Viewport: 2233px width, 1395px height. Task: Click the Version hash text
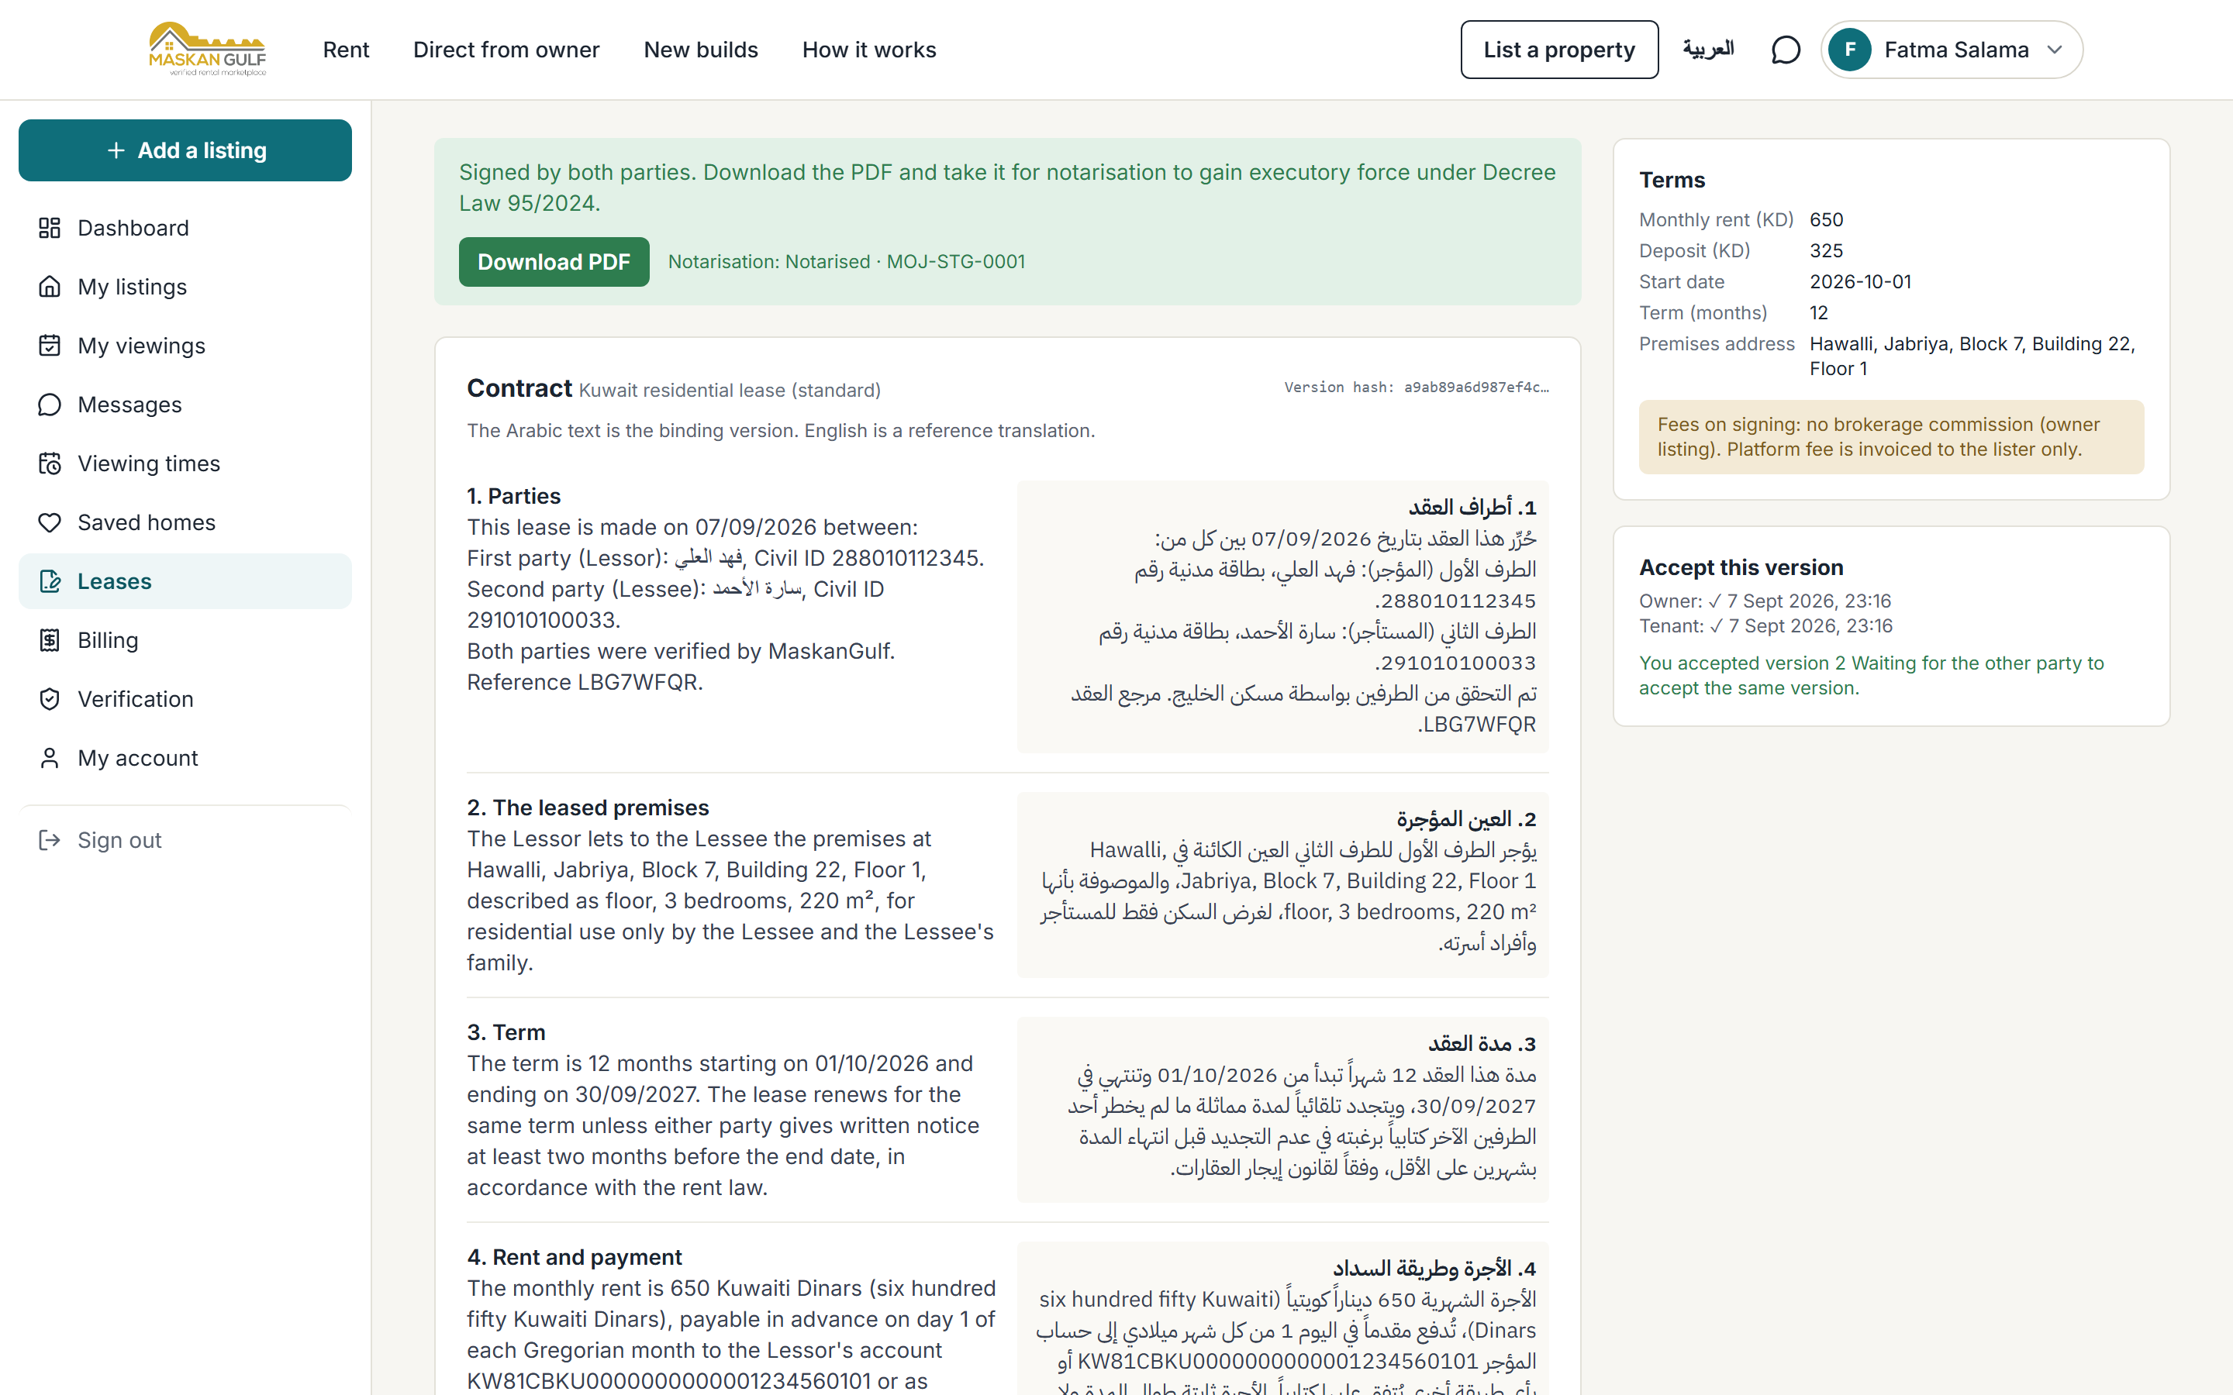coord(1417,387)
